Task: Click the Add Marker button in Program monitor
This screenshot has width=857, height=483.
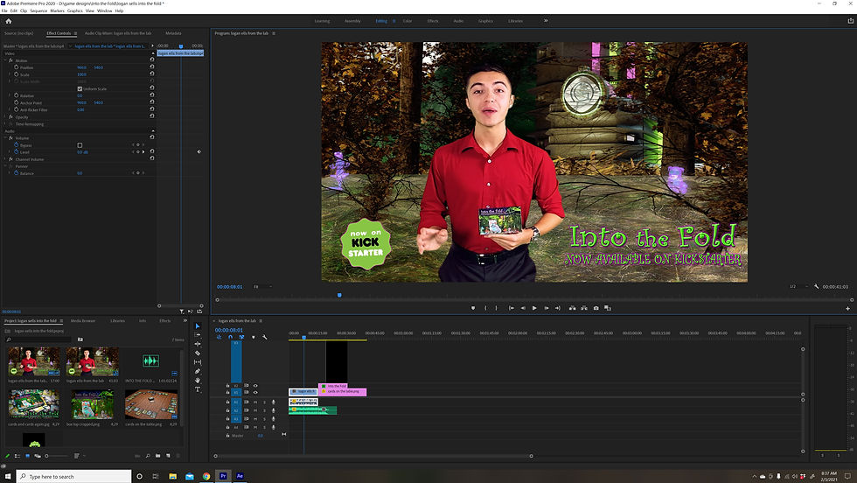Action: (473, 308)
